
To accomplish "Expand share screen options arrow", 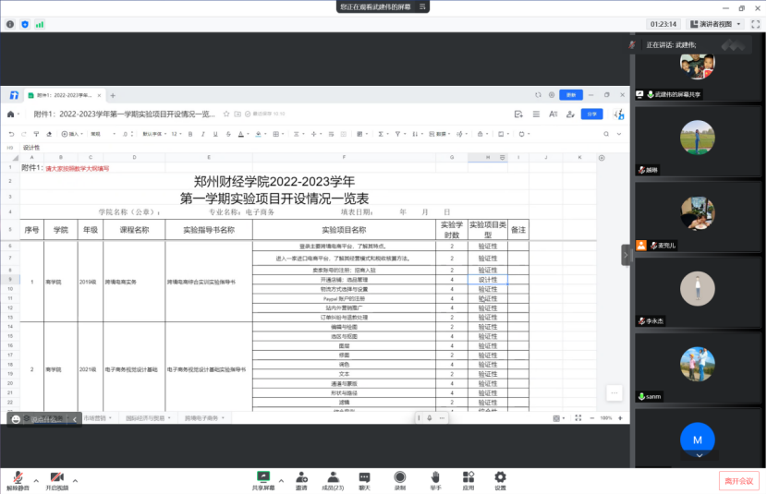I will pyautogui.click(x=281, y=481).
